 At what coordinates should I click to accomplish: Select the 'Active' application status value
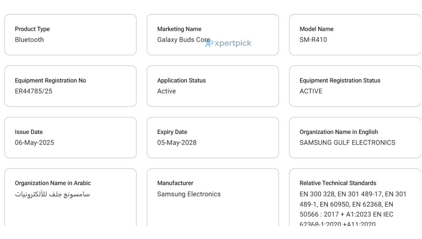166,91
